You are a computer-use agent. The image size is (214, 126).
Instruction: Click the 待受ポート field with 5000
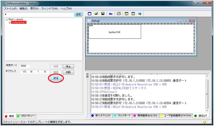[25, 66]
